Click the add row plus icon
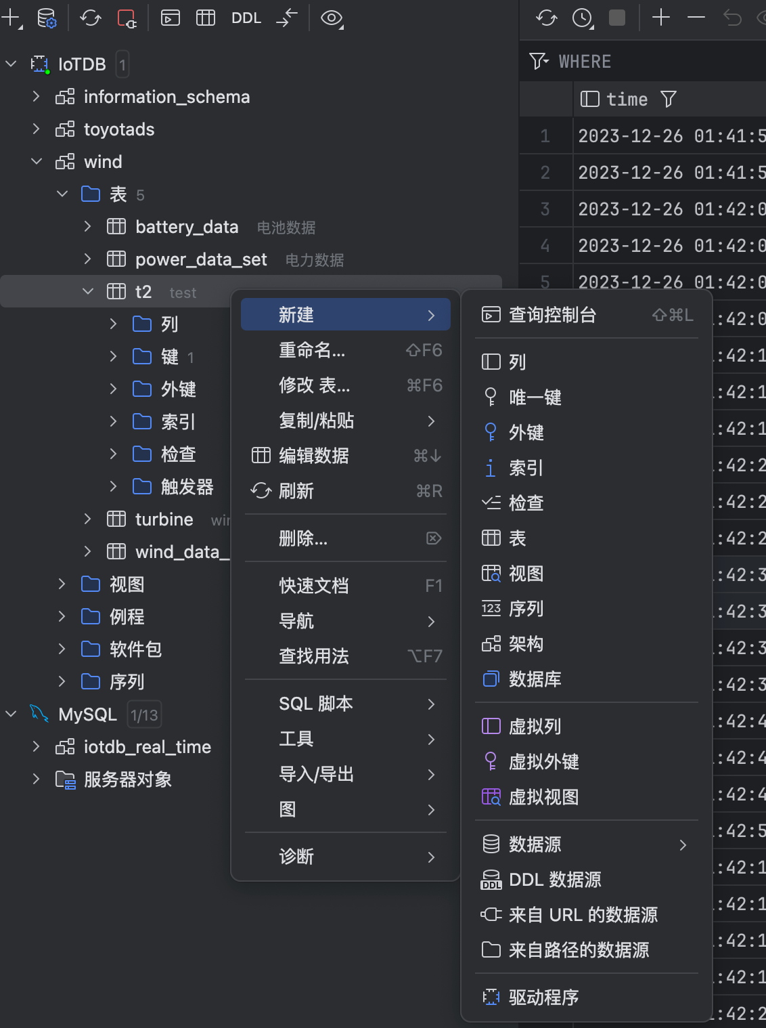Image resolution: width=766 pixels, height=1028 pixels. tap(660, 18)
